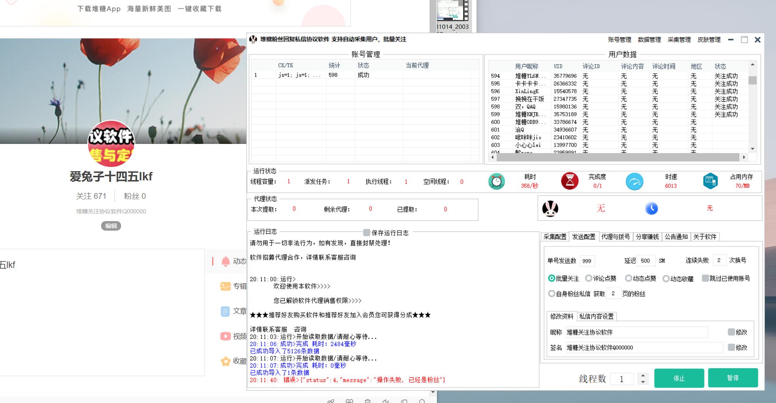Switch to the 采集配置 tab
776x403 pixels.
(x=555, y=237)
